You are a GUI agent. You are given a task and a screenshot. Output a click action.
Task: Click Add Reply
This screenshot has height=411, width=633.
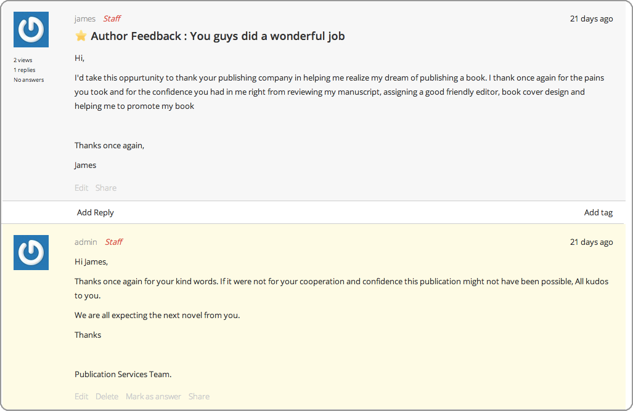[96, 212]
